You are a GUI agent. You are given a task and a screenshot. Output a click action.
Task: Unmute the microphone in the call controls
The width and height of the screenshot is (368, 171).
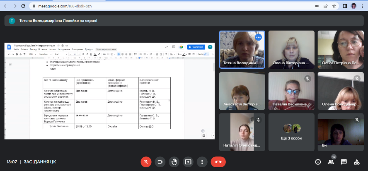[x=146, y=162]
